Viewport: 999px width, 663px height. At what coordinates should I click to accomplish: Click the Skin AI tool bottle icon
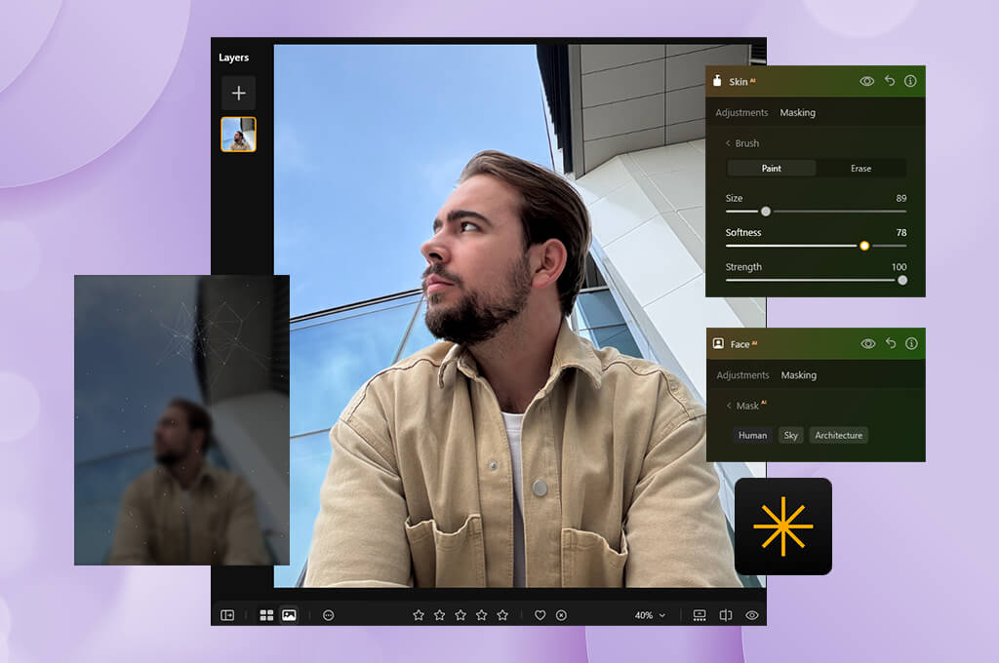717,80
